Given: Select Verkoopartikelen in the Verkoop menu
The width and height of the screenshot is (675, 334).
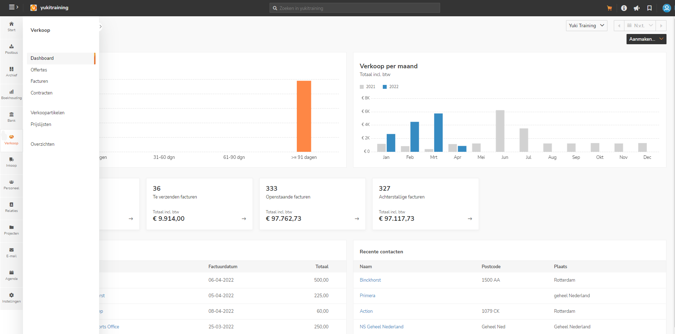Looking at the screenshot, I should click(x=47, y=113).
